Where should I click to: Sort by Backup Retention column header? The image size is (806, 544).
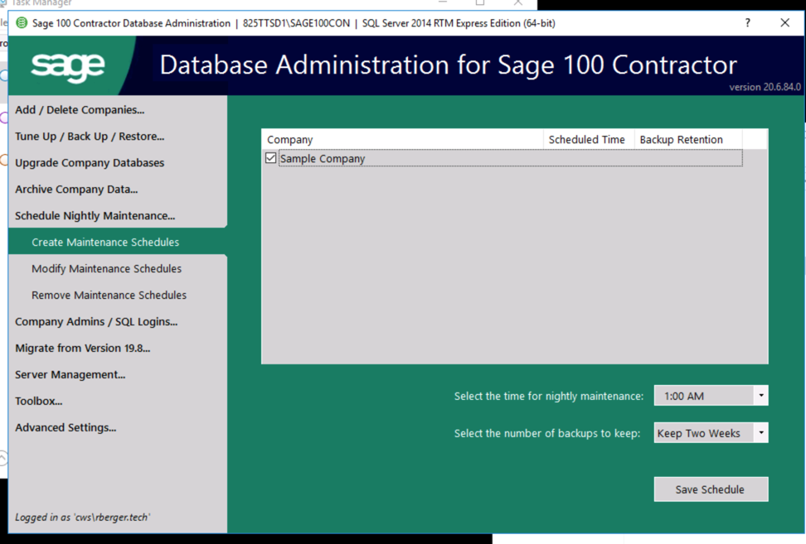point(688,140)
